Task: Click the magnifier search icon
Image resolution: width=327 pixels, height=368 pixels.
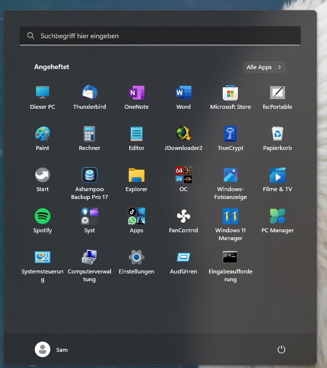Action: pos(31,36)
